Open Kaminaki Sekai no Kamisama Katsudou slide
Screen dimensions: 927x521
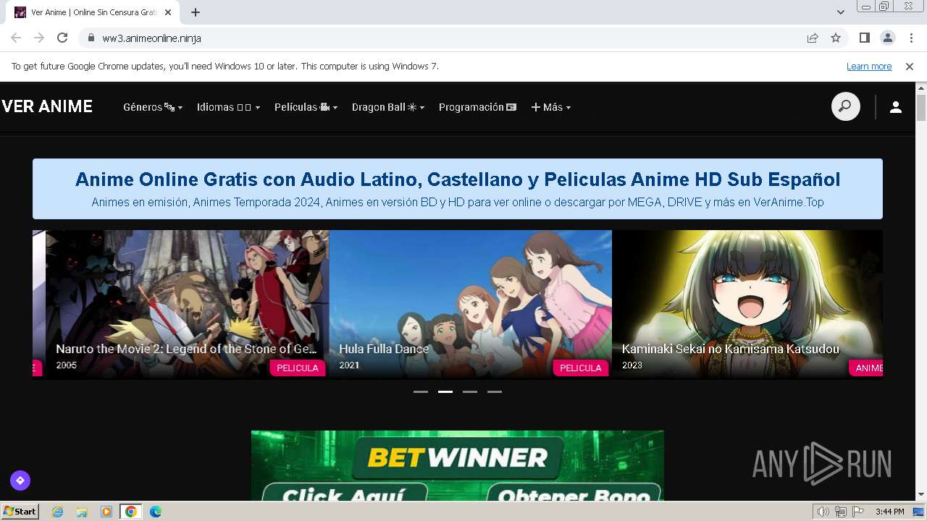point(747,304)
